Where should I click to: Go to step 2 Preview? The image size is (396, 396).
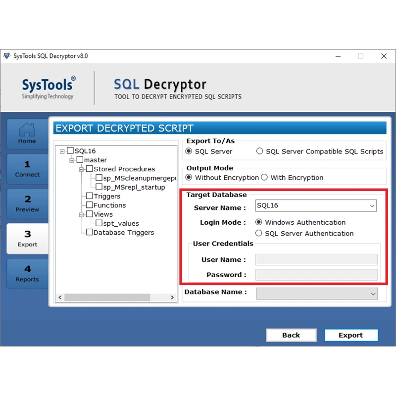(x=27, y=203)
